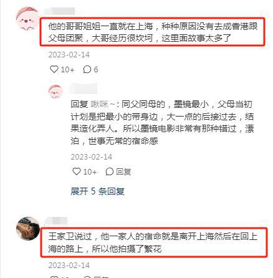Click the blurred username of nested reply
Screen dimensions: 273x278
point(83,89)
